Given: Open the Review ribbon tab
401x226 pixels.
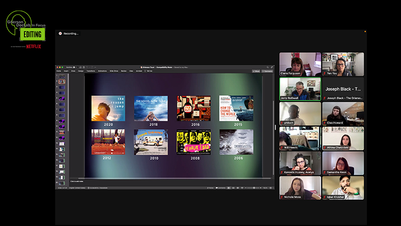Looking at the screenshot, I should pyautogui.click(x=124, y=71).
